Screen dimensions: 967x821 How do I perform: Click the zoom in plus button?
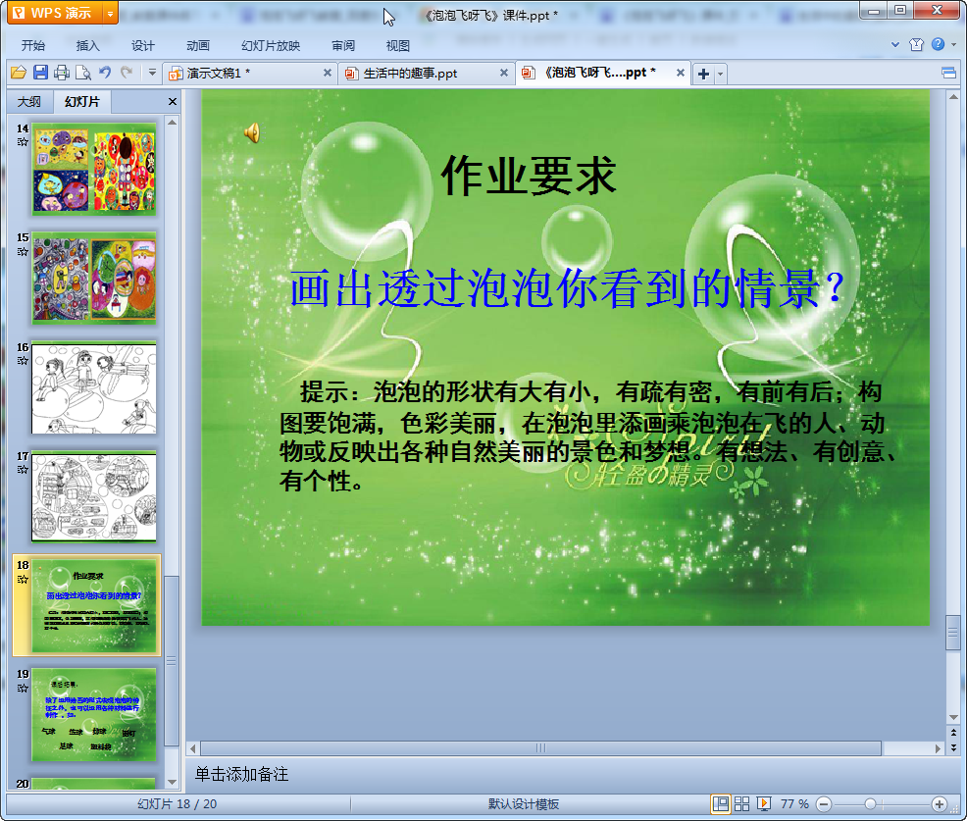[x=940, y=803]
